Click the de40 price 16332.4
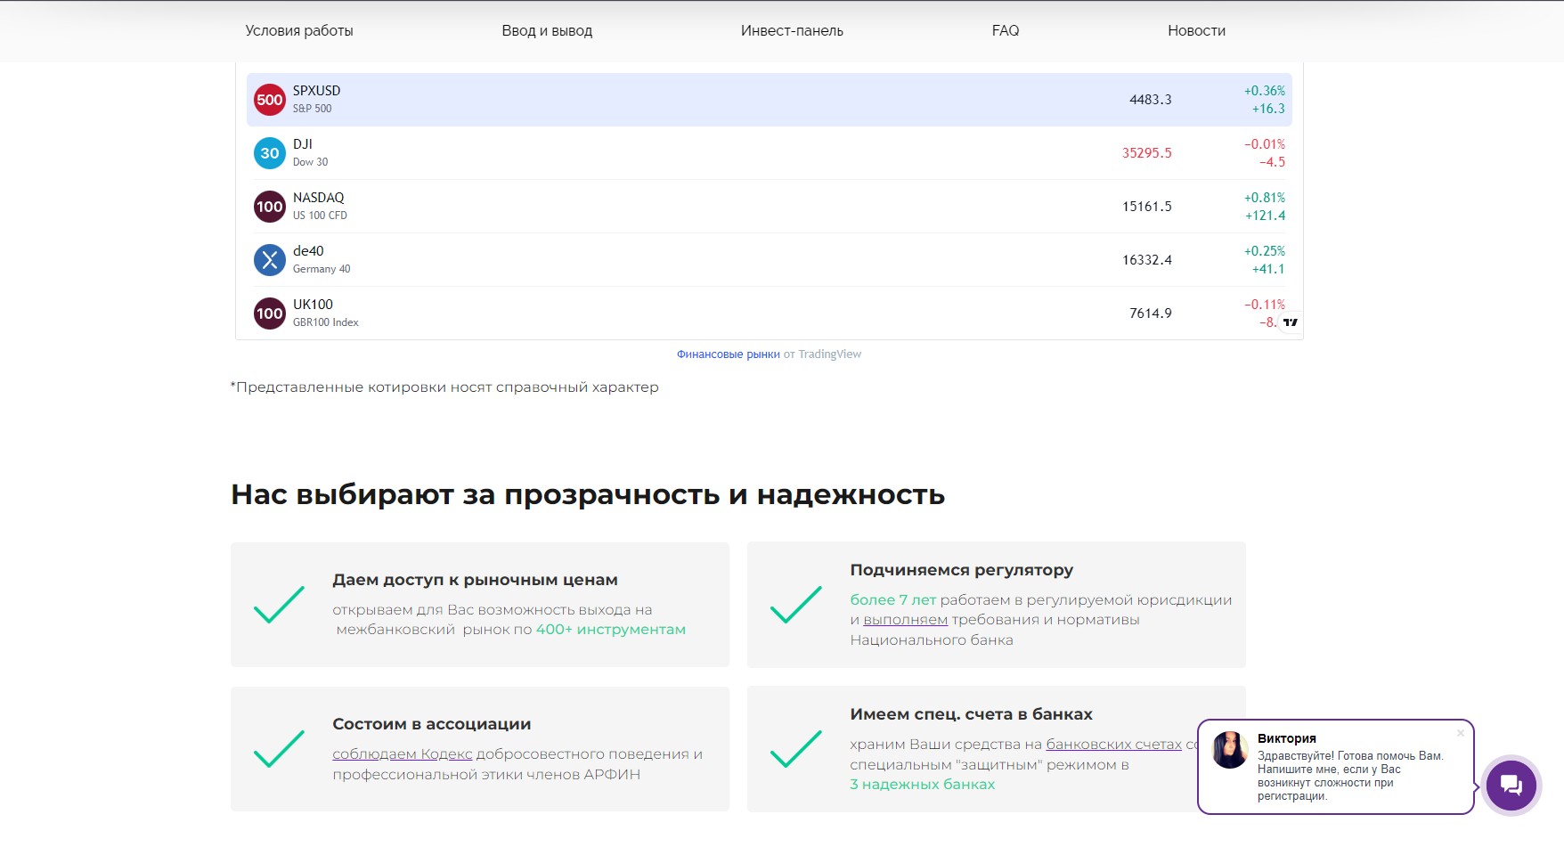Screen dimensions: 1564x847 1146,260
